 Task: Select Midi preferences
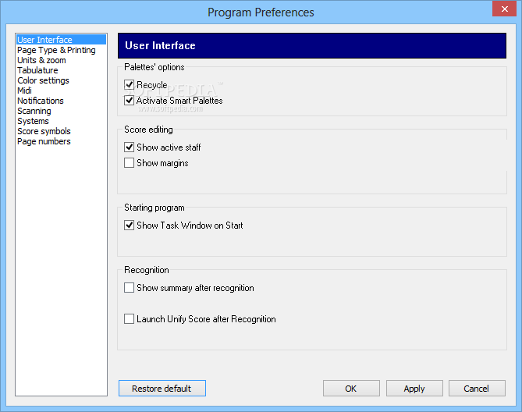coord(24,91)
